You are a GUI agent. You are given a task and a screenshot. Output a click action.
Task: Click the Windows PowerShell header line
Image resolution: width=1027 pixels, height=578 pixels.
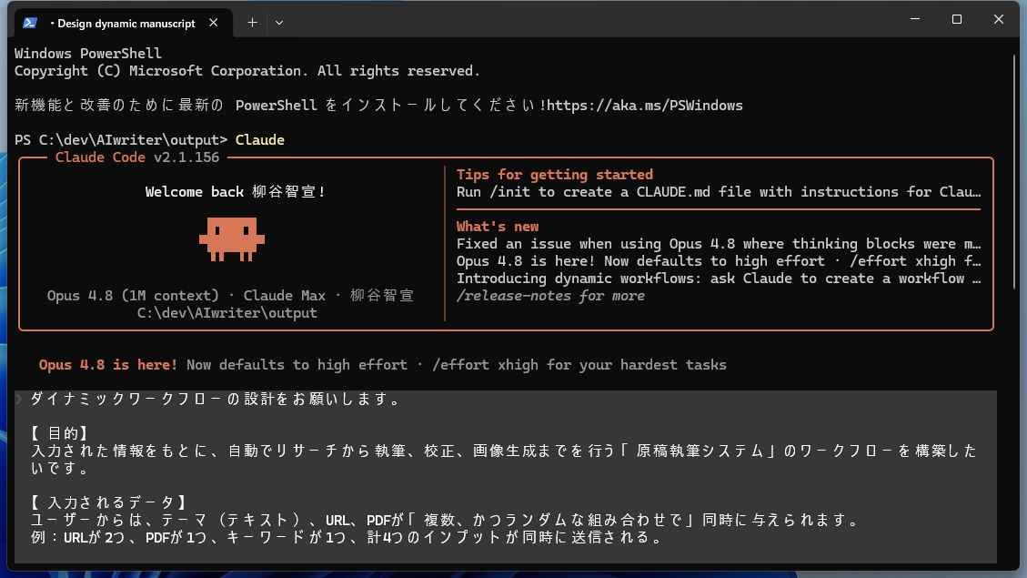tap(87, 54)
